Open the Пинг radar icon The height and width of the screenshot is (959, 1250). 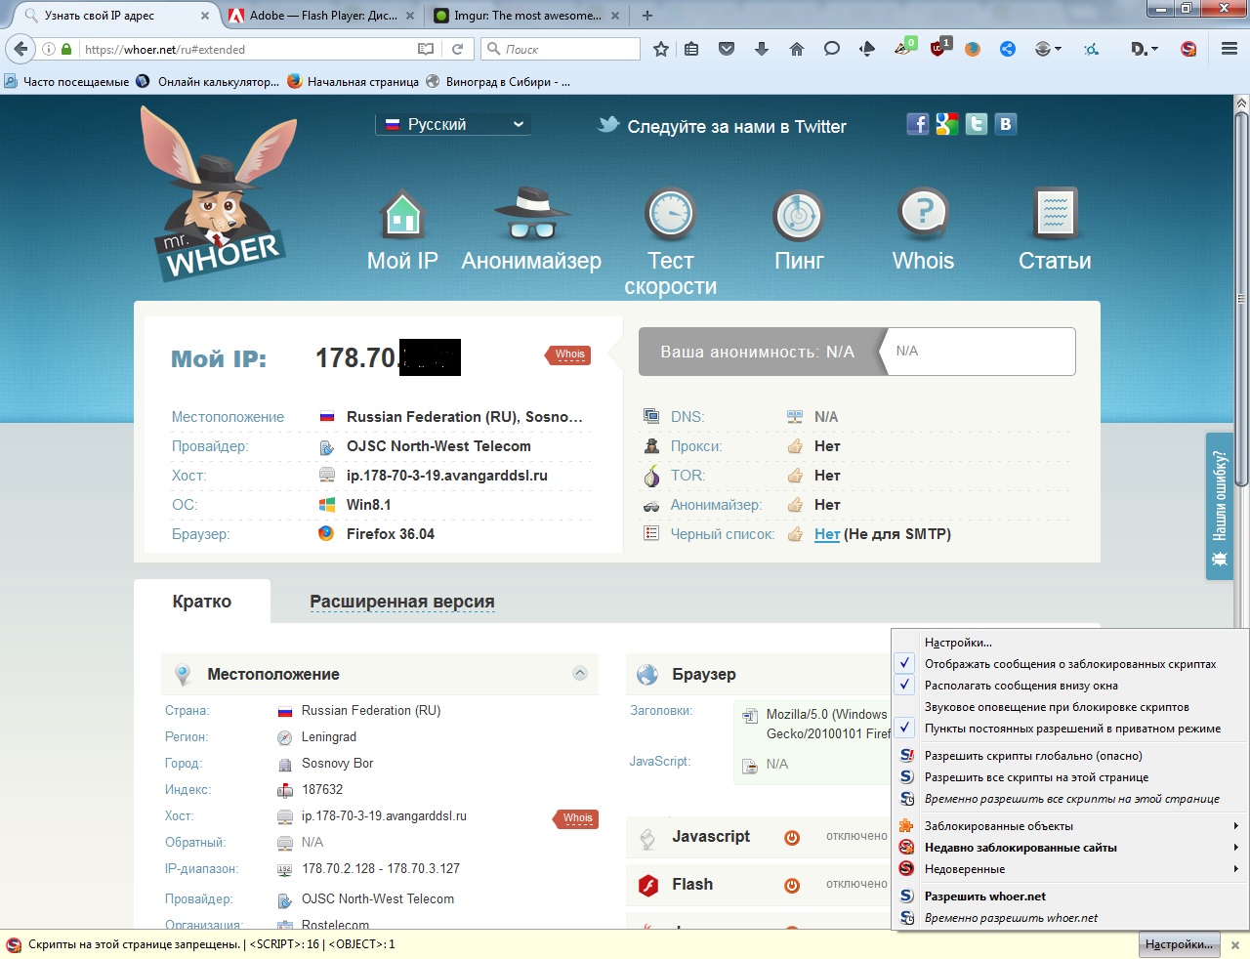click(799, 214)
